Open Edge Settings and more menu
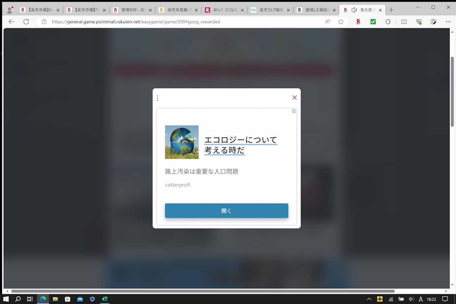 [448, 22]
